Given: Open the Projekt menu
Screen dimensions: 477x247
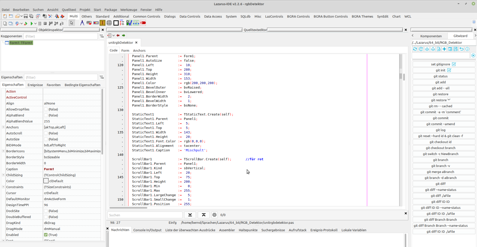Looking at the screenshot, I should pyautogui.click(x=85, y=10).
